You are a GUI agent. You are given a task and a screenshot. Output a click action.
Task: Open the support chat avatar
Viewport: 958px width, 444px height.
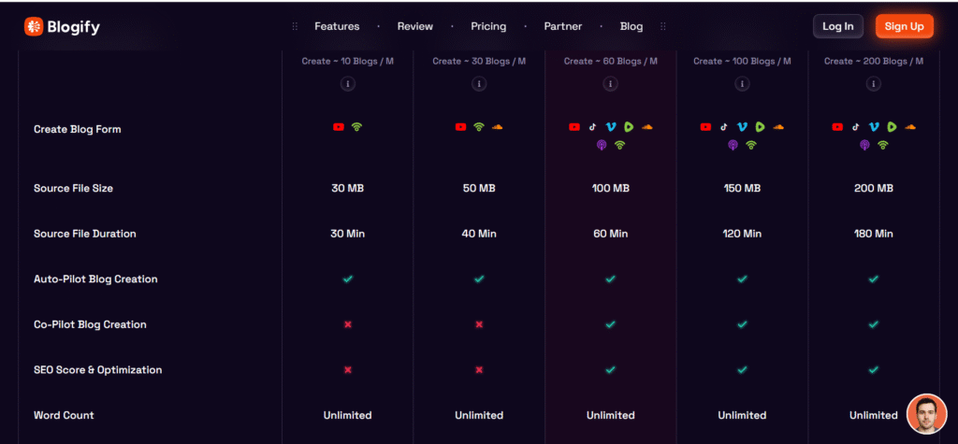926,413
